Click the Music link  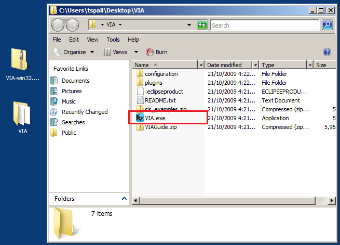[69, 101]
